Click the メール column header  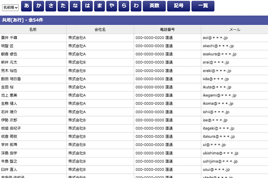coord(234,30)
